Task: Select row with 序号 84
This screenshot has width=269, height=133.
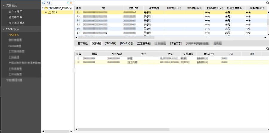Action: pos(171,21)
